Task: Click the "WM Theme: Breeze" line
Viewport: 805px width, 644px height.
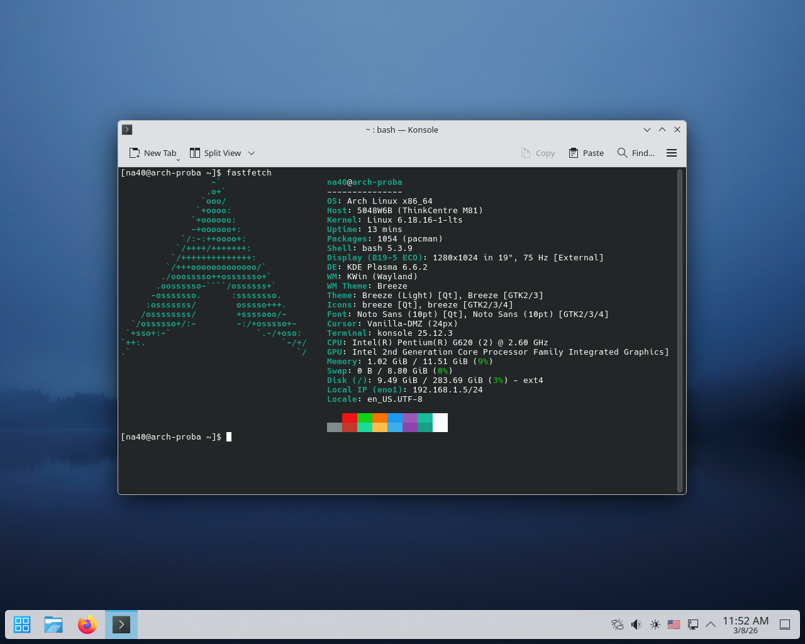Action: click(x=367, y=286)
